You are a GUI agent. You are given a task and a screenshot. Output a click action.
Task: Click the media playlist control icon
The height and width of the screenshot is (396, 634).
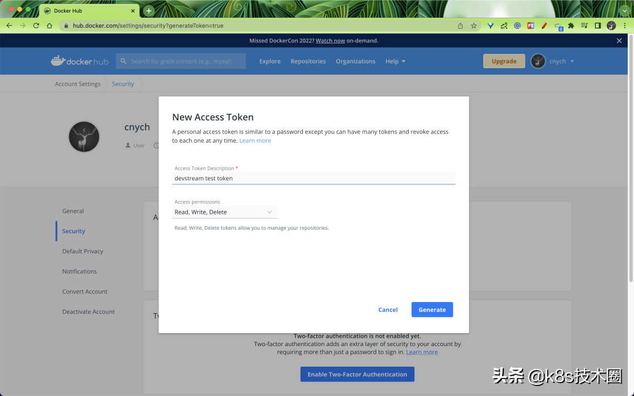pos(584,25)
